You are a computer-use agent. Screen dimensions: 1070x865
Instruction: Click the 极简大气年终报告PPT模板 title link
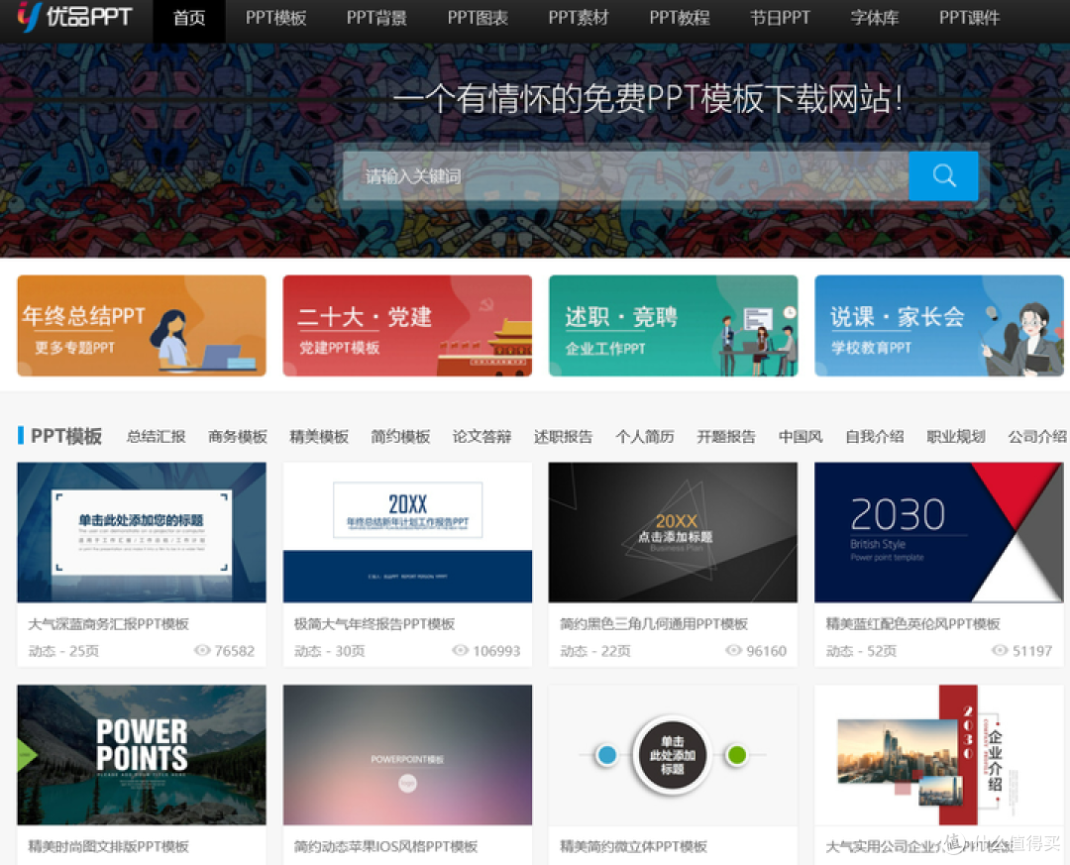coord(374,624)
